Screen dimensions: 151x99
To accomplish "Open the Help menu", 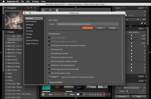I will click(43, 2).
